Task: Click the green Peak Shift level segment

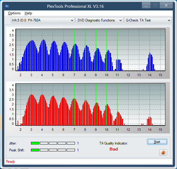Action: [35, 150]
